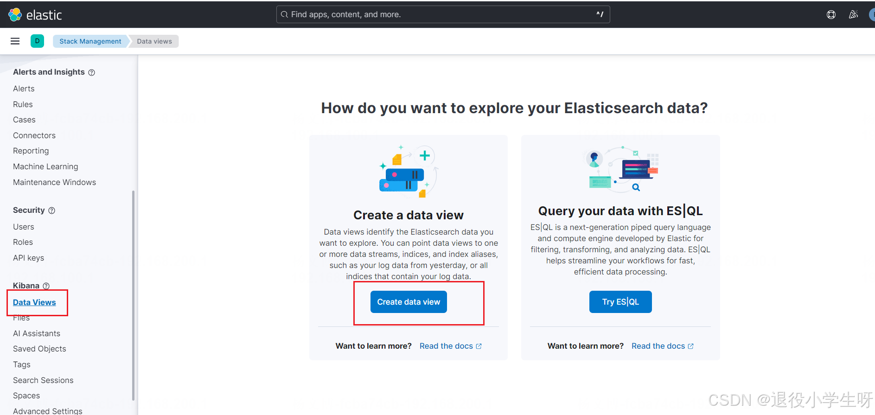The height and width of the screenshot is (415, 875).
Task: Open Maintenance Windows in the sidebar
Action: pyautogui.click(x=54, y=182)
